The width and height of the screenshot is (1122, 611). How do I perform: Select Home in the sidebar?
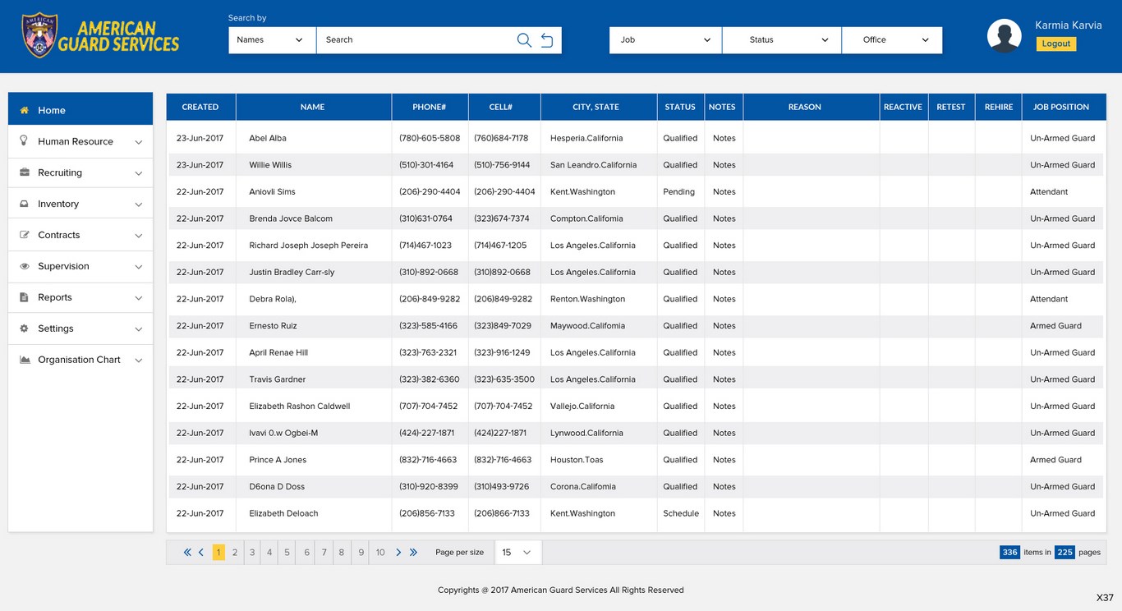point(80,110)
